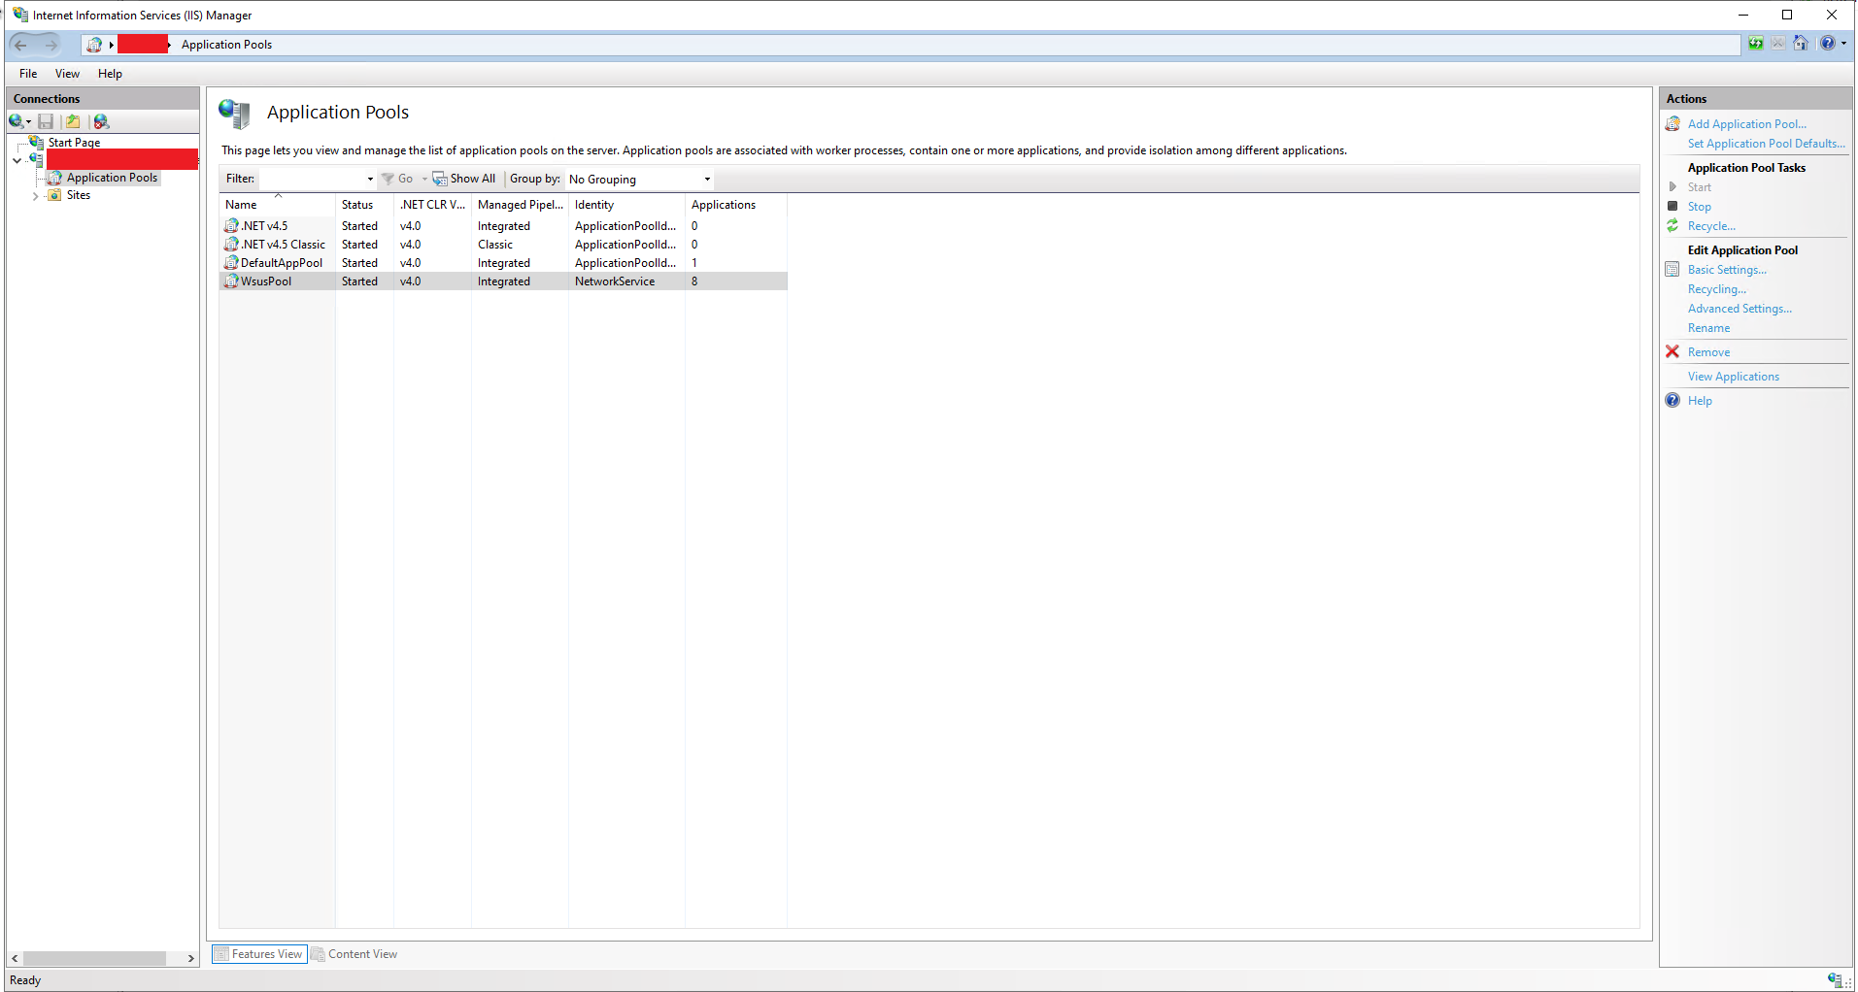The width and height of the screenshot is (1858, 992).
Task: Collapse the server node in Connections tree
Action: pyautogui.click(x=17, y=160)
